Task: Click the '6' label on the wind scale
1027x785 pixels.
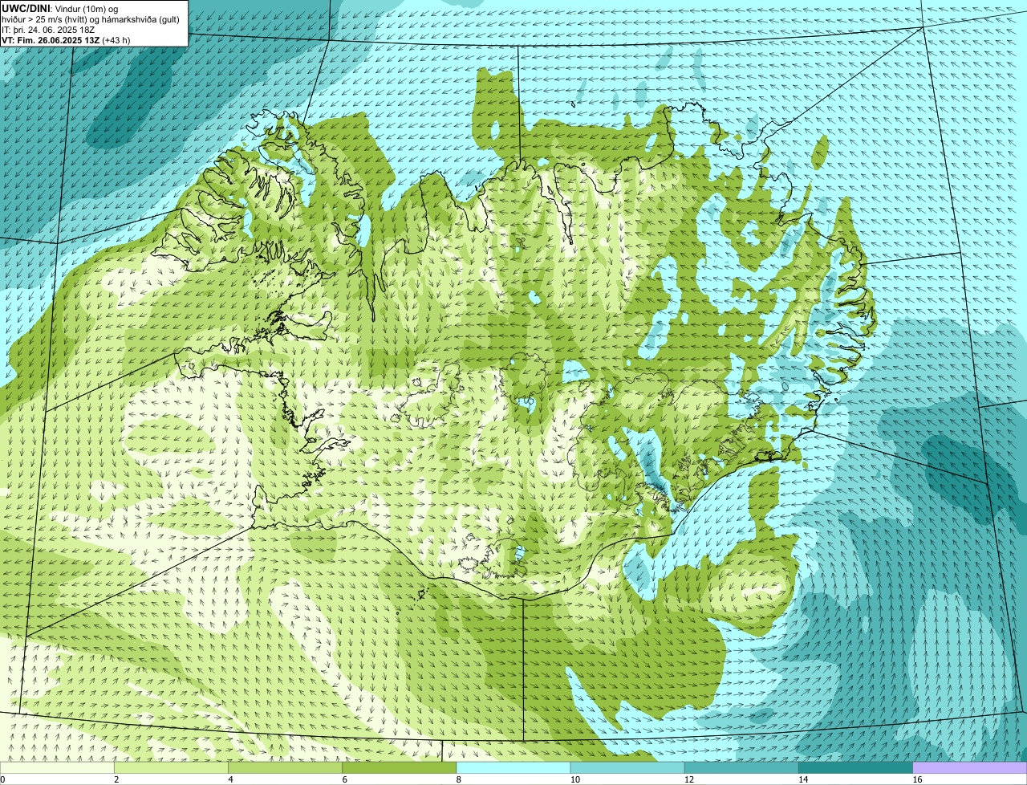Action: pos(345,779)
